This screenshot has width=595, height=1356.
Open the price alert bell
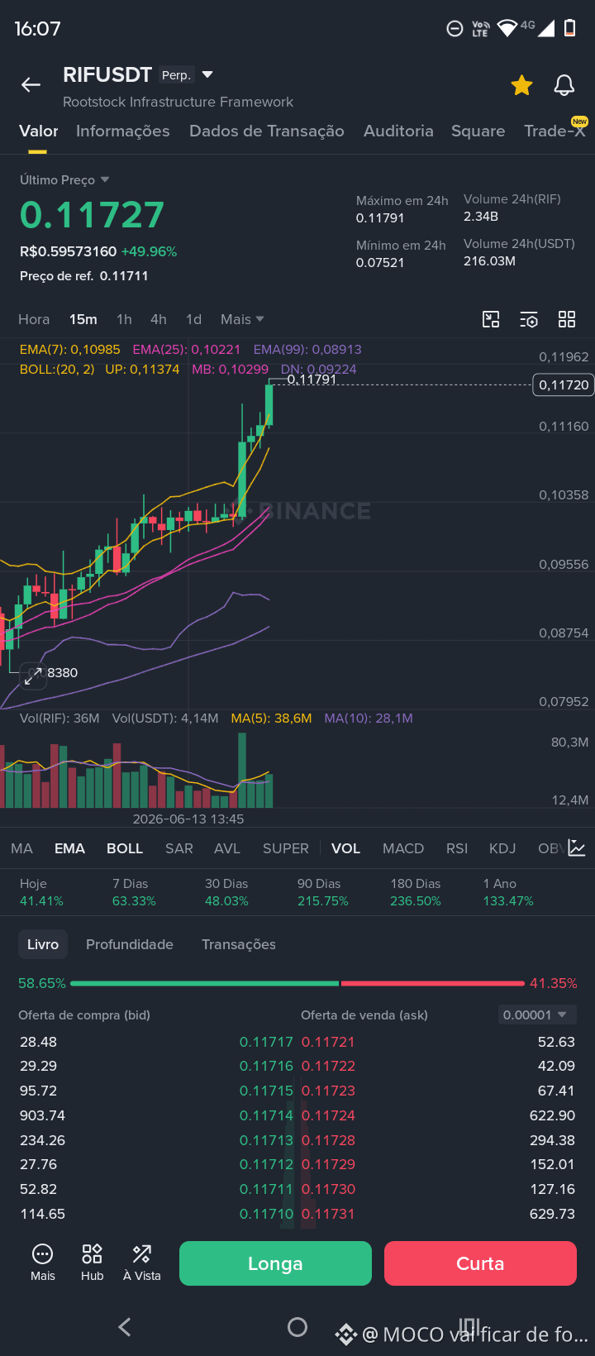[564, 84]
